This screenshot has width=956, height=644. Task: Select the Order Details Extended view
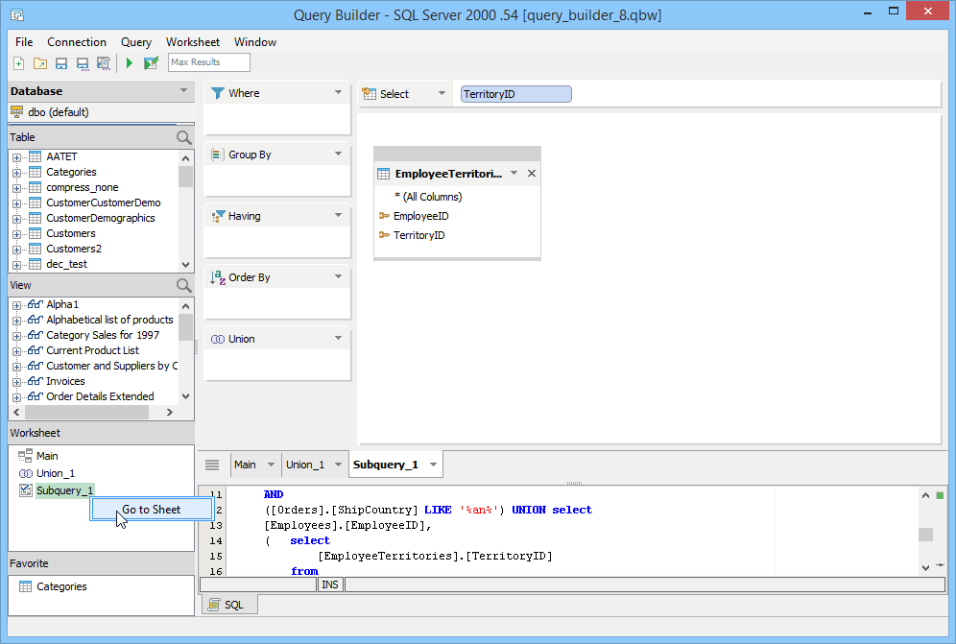100,396
